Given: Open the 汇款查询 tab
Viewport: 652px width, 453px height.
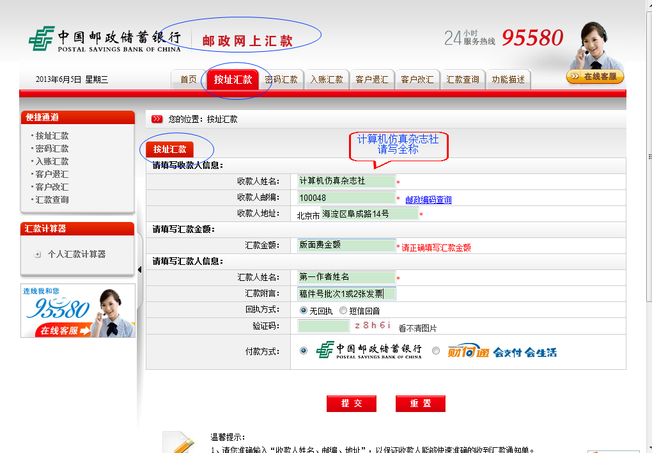Looking at the screenshot, I should tap(463, 79).
